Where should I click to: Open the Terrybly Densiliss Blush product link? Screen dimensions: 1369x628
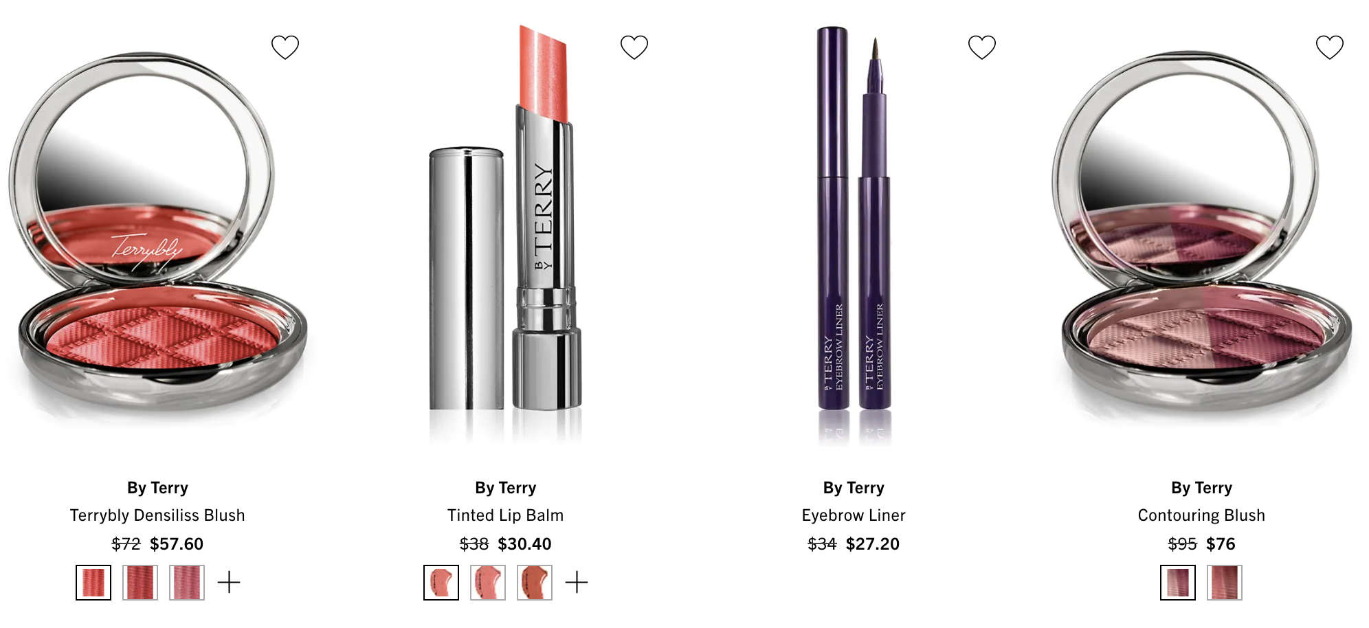[x=157, y=515]
